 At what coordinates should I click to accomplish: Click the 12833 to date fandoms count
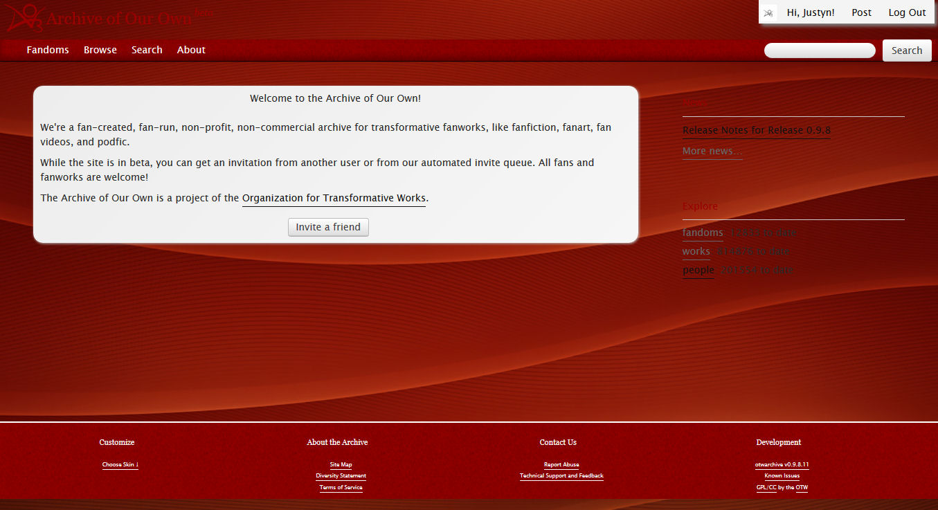[x=763, y=233]
